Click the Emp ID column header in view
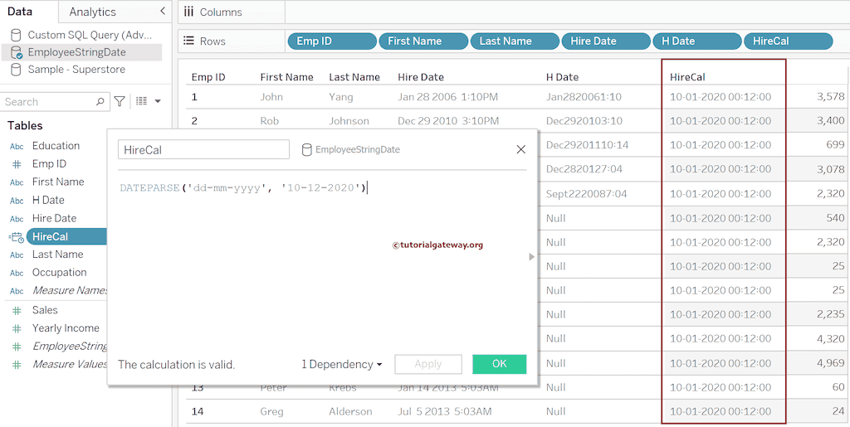This screenshot has height=427, width=850. pos(208,77)
